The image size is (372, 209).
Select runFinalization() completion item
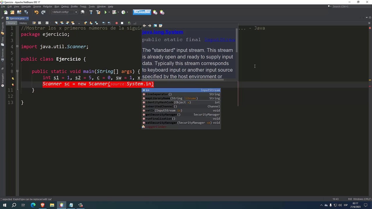click(x=181, y=119)
